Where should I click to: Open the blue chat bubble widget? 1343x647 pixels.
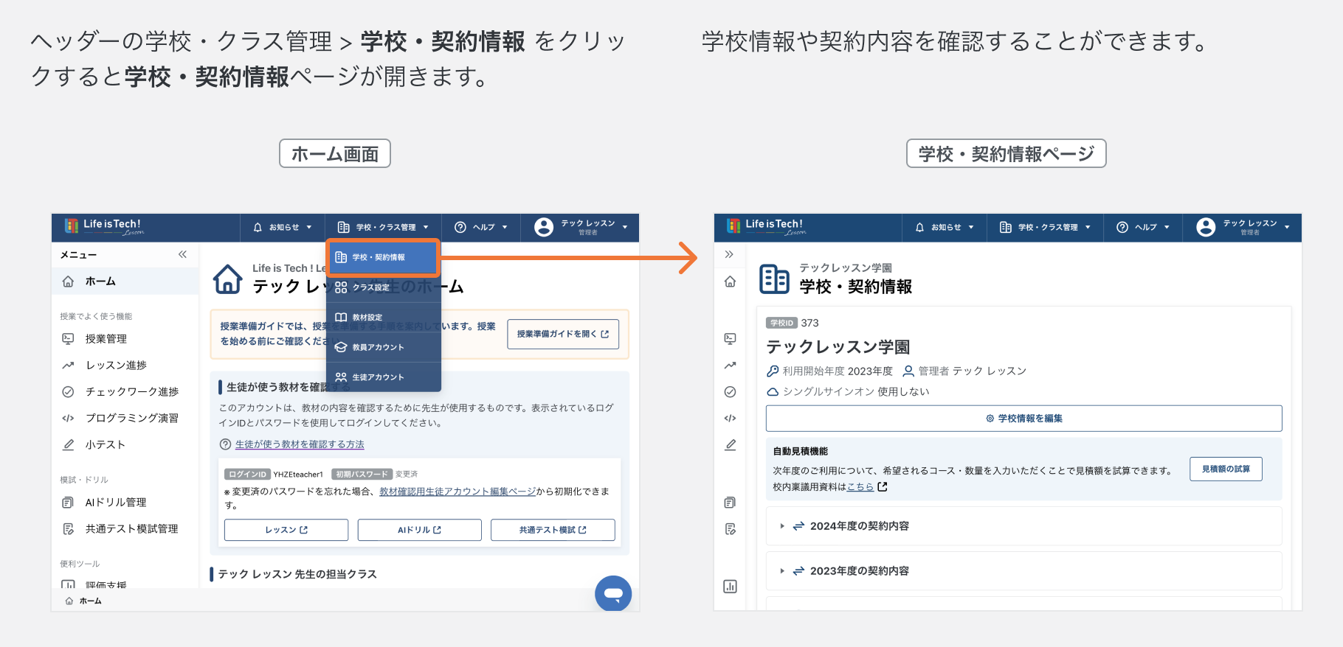click(x=613, y=593)
